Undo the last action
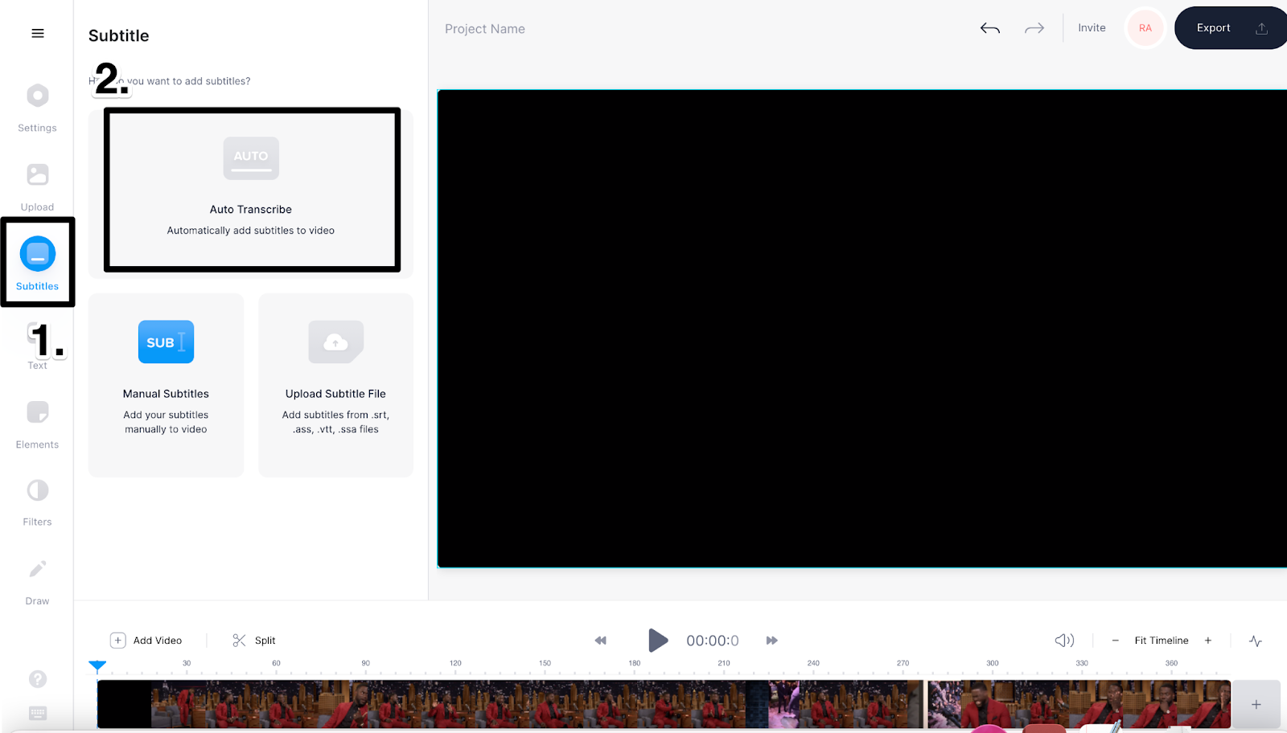The image size is (1287, 733). [x=990, y=28]
